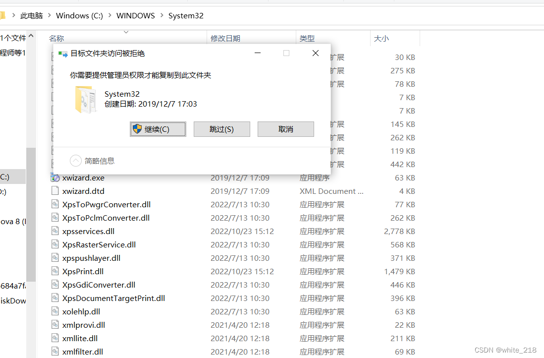Click the copy dialog title icon
The image size is (544, 358).
pos(63,54)
